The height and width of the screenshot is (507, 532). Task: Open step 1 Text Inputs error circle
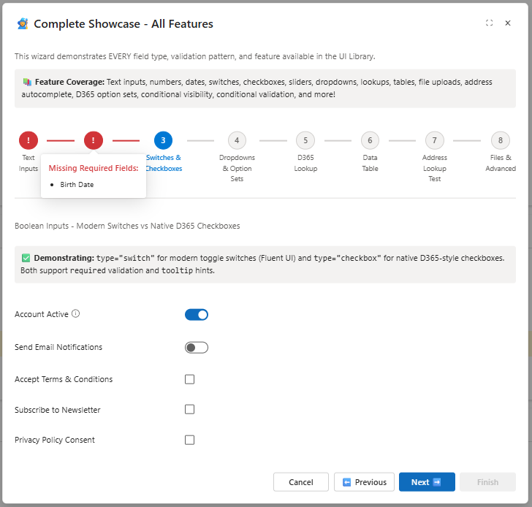28,140
